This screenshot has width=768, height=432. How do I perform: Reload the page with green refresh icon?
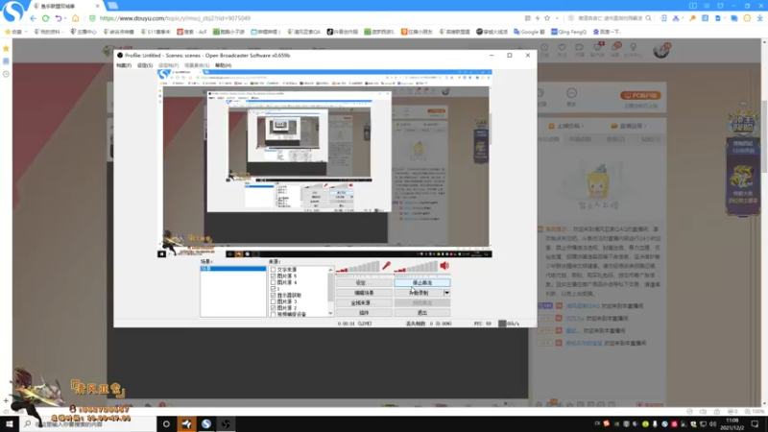45,18
